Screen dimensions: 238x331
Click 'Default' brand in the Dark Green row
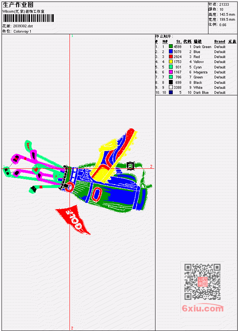pyautogui.click(x=220, y=47)
